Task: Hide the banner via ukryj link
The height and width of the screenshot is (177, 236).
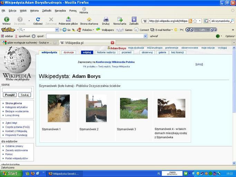Action: 199,64
